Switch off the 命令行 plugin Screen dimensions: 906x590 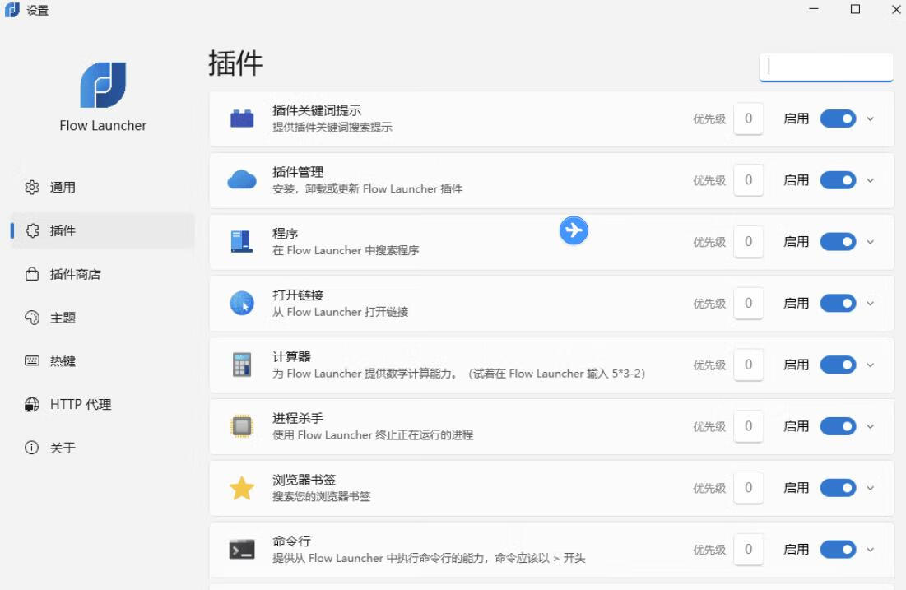tap(838, 550)
